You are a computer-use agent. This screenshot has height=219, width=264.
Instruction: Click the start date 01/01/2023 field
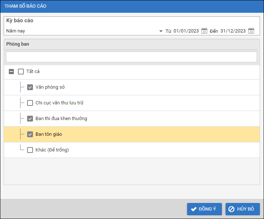click(x=186, y=31)
